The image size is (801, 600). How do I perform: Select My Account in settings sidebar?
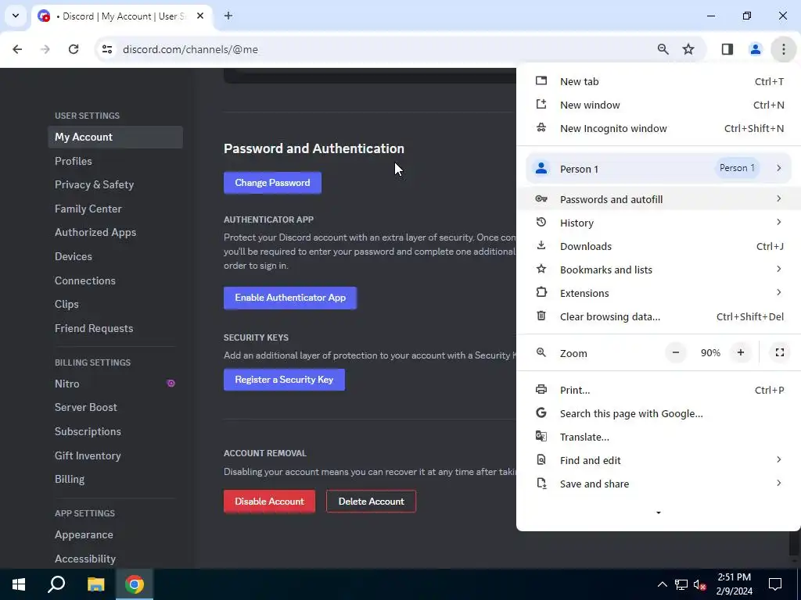116,137
